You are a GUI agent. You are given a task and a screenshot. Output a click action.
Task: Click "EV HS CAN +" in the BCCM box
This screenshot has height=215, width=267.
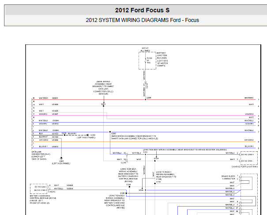(40, 190)
